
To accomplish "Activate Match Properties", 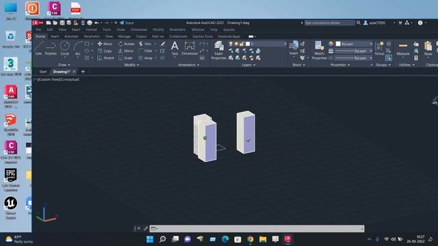I will pyautogui.click(x=319, y=50).
